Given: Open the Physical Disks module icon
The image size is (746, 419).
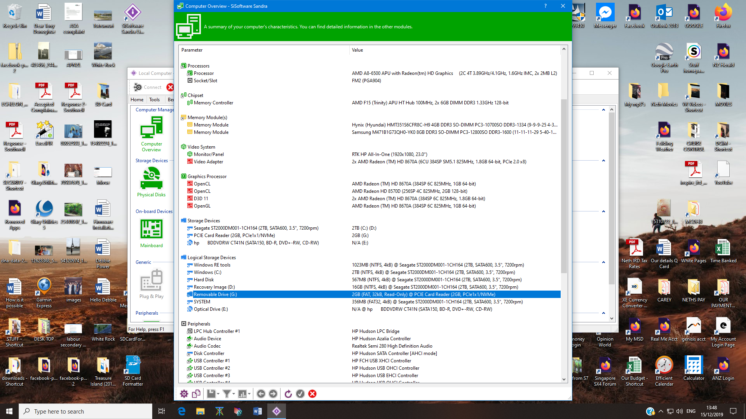Looking at the screenshot, I should pos(151,178).
